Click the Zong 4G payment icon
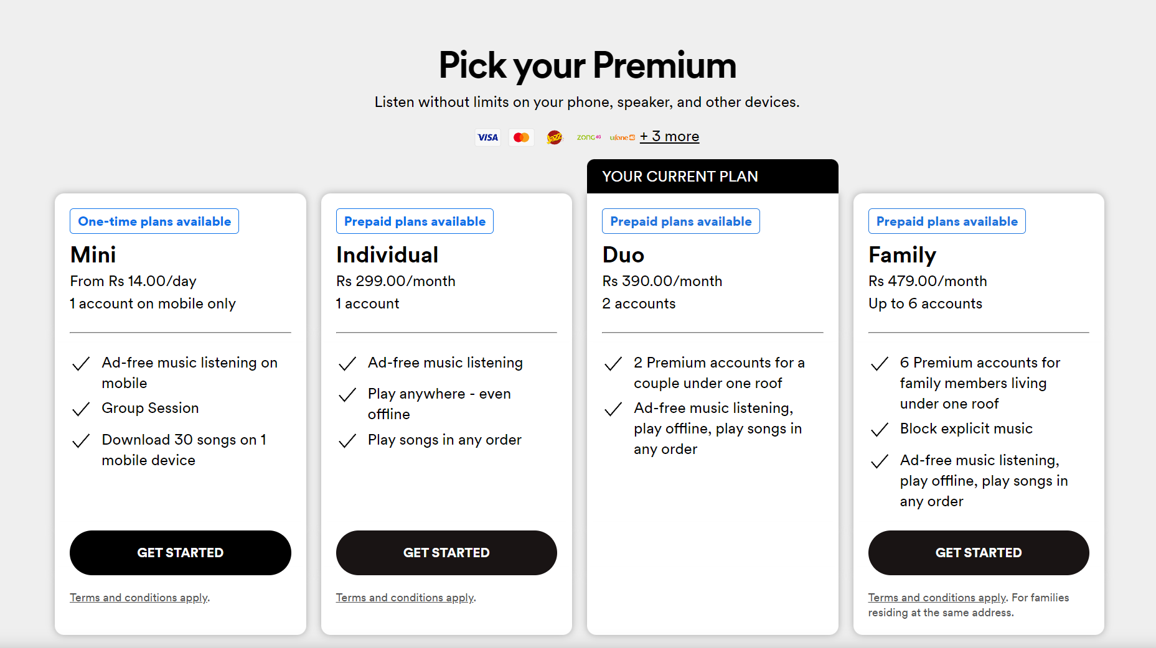 coord(589,137)
